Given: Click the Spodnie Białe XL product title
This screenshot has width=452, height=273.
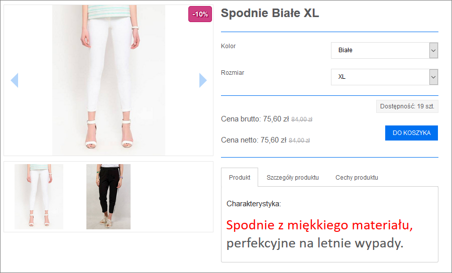Looking at the screenshot, I should pyautogui.click(x=270, y=14).
